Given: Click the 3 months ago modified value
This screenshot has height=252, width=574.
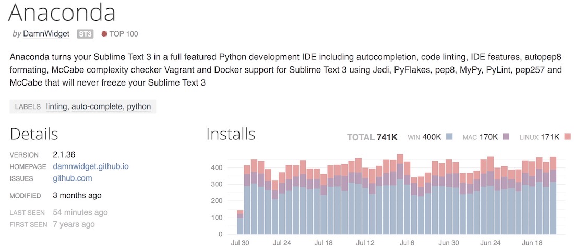Looking at the screenshot, I should click(77, 195).
